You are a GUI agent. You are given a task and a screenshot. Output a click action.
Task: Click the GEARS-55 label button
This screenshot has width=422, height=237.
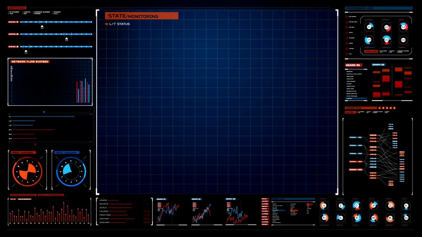click(353, 65)
